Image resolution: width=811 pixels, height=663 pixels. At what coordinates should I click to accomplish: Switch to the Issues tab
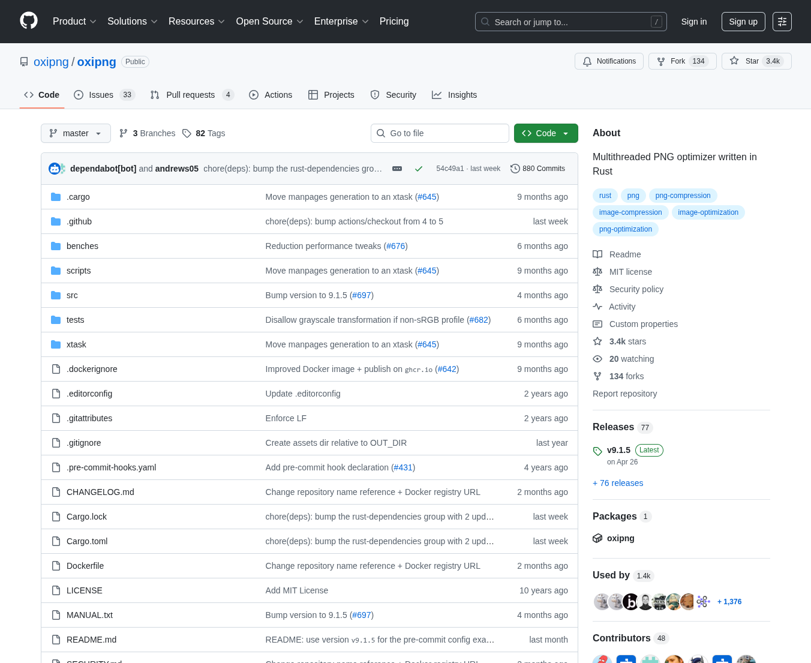(104, 95)
